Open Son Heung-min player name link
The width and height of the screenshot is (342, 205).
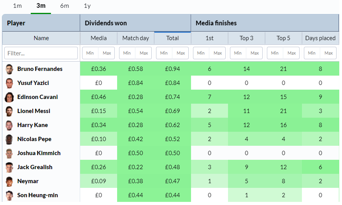click(x=37, y=195)
